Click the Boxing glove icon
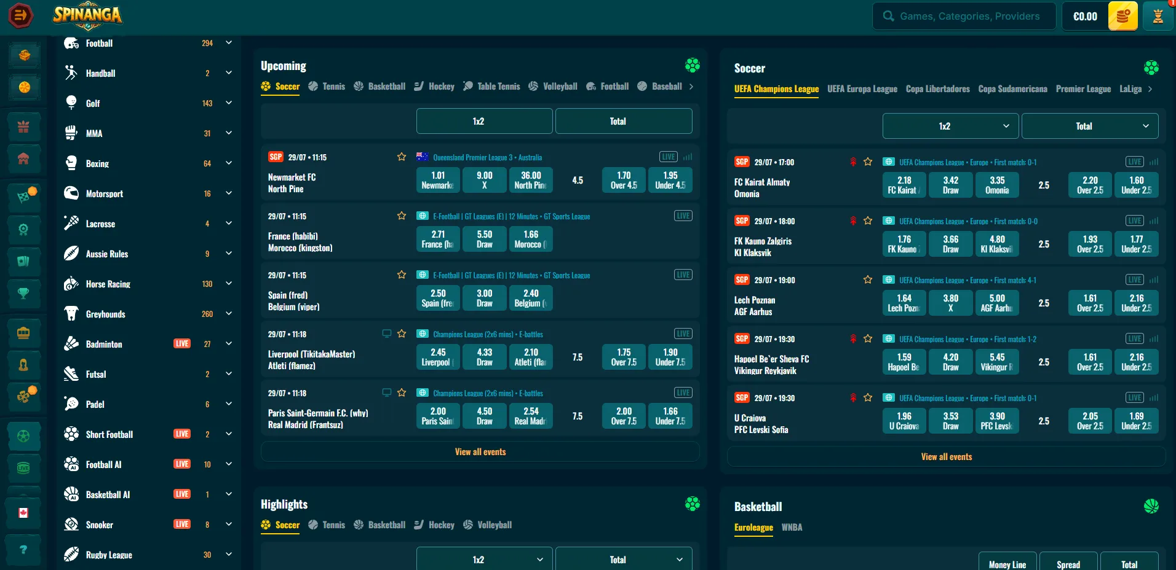 (71, 163)
